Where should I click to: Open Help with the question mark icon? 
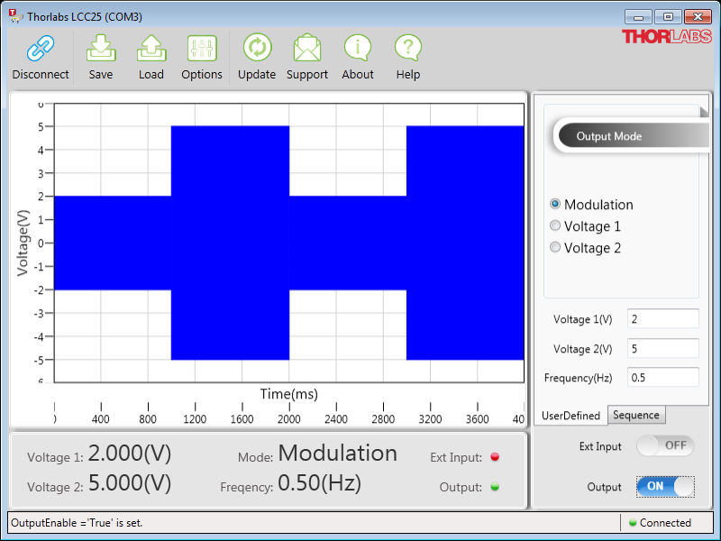pos(408,49)
